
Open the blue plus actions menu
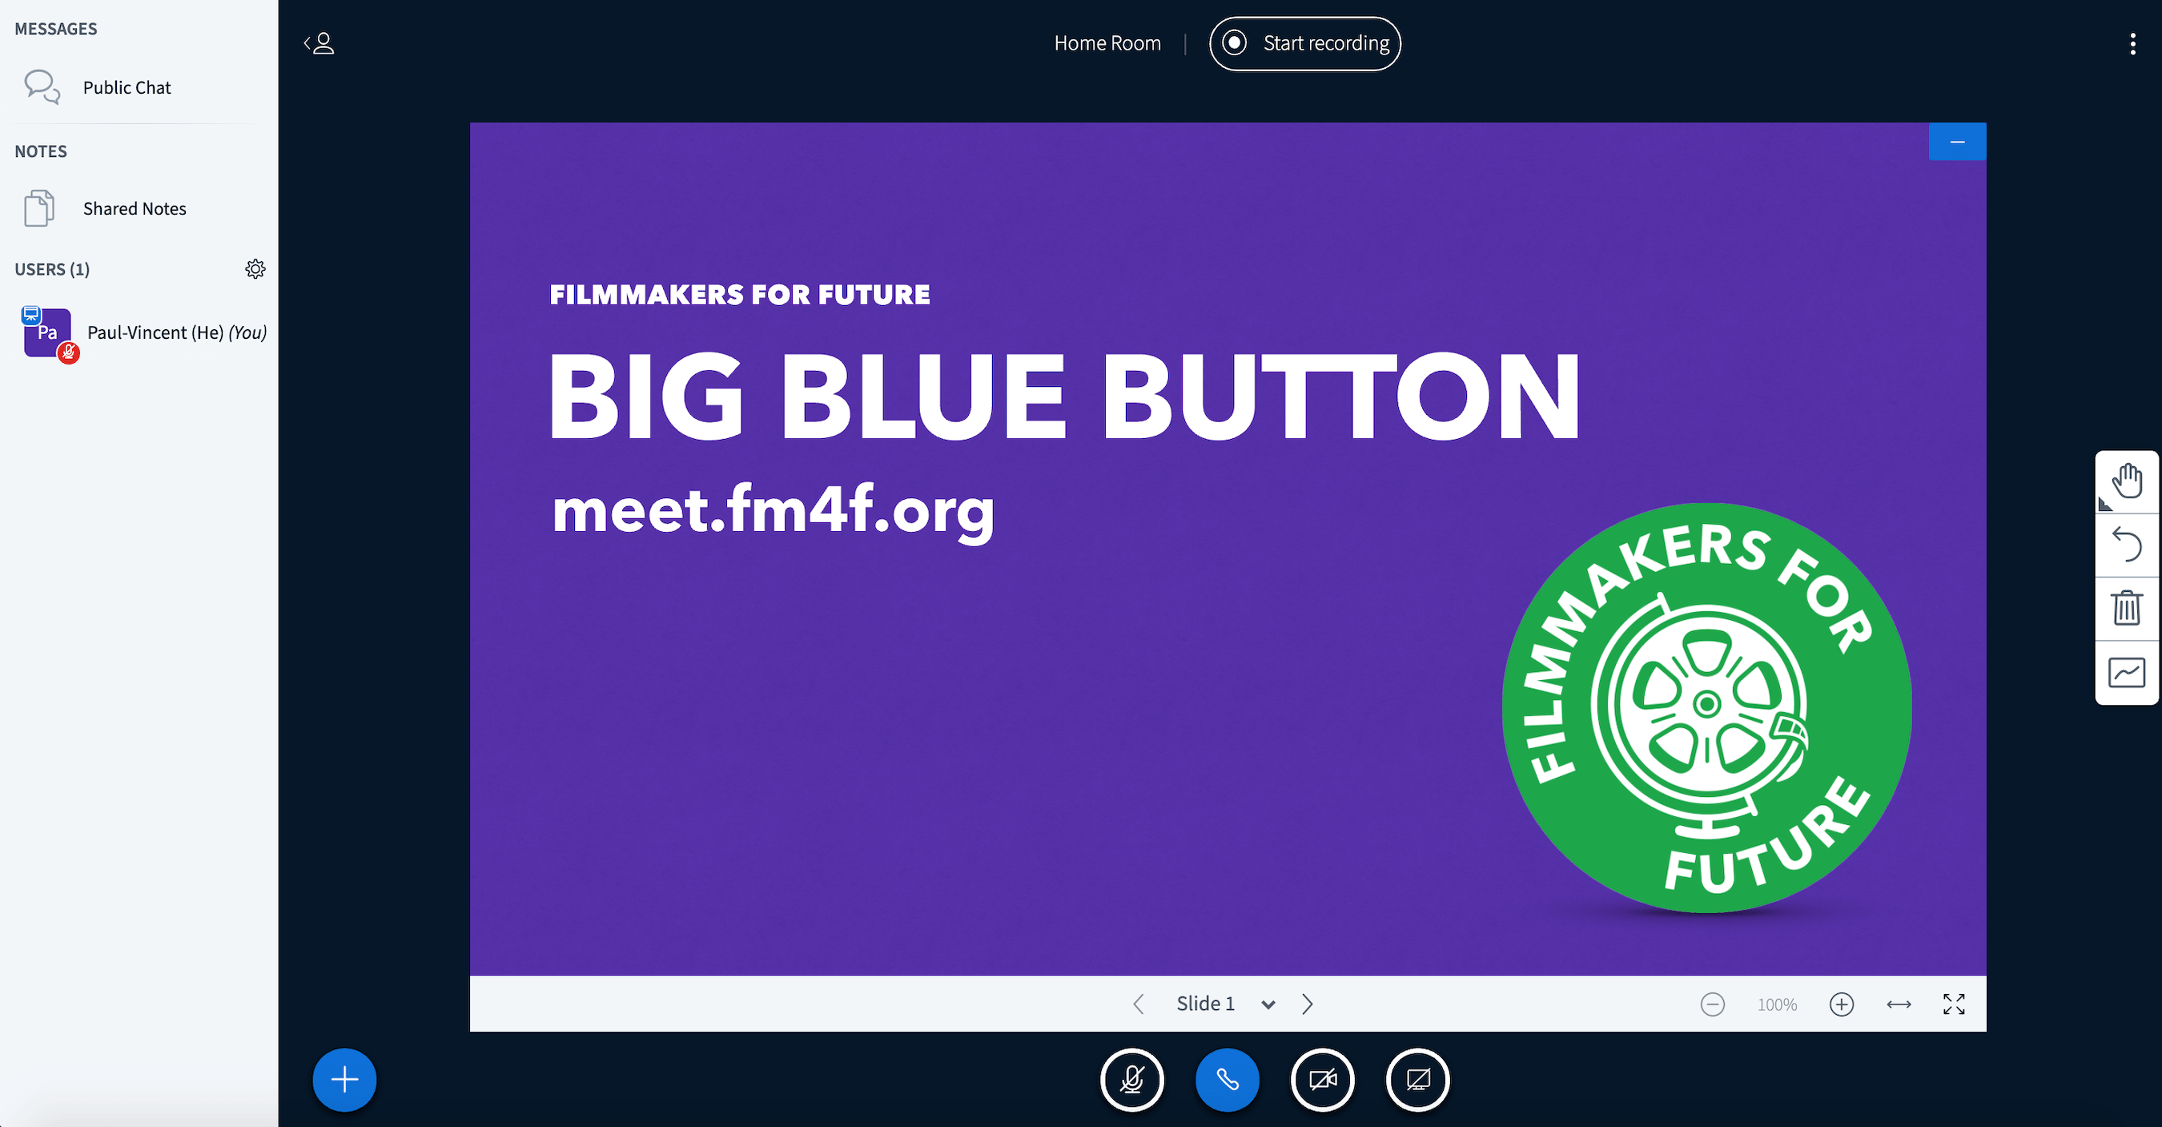click(345, 1080)
